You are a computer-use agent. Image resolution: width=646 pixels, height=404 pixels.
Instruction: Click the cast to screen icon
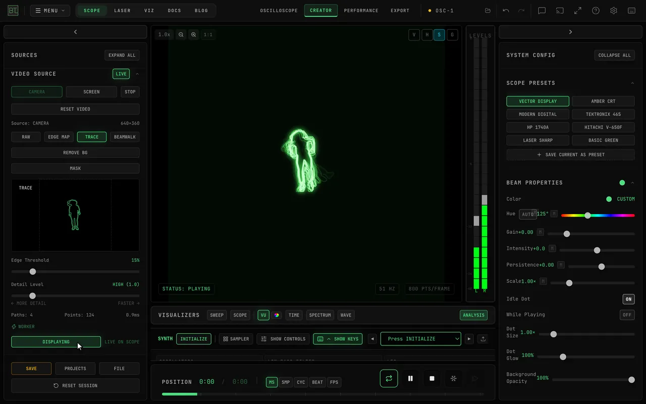click(560, 11)
